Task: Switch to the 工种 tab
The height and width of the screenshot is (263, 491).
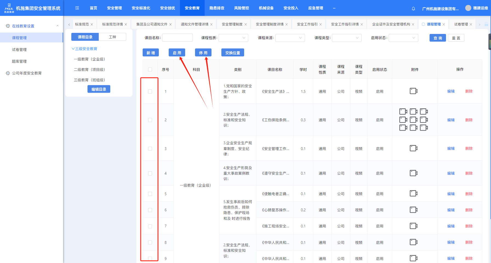Action: click(112, 37)
